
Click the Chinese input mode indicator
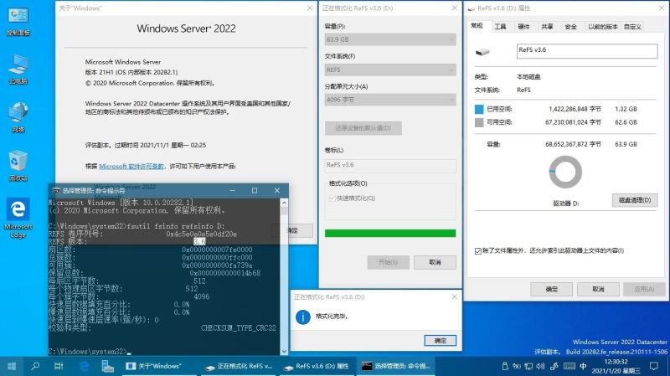pyautogui.click(x=583, y=366)
